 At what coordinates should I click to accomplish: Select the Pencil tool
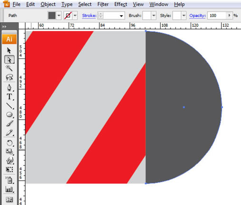(x=9, y=133)
